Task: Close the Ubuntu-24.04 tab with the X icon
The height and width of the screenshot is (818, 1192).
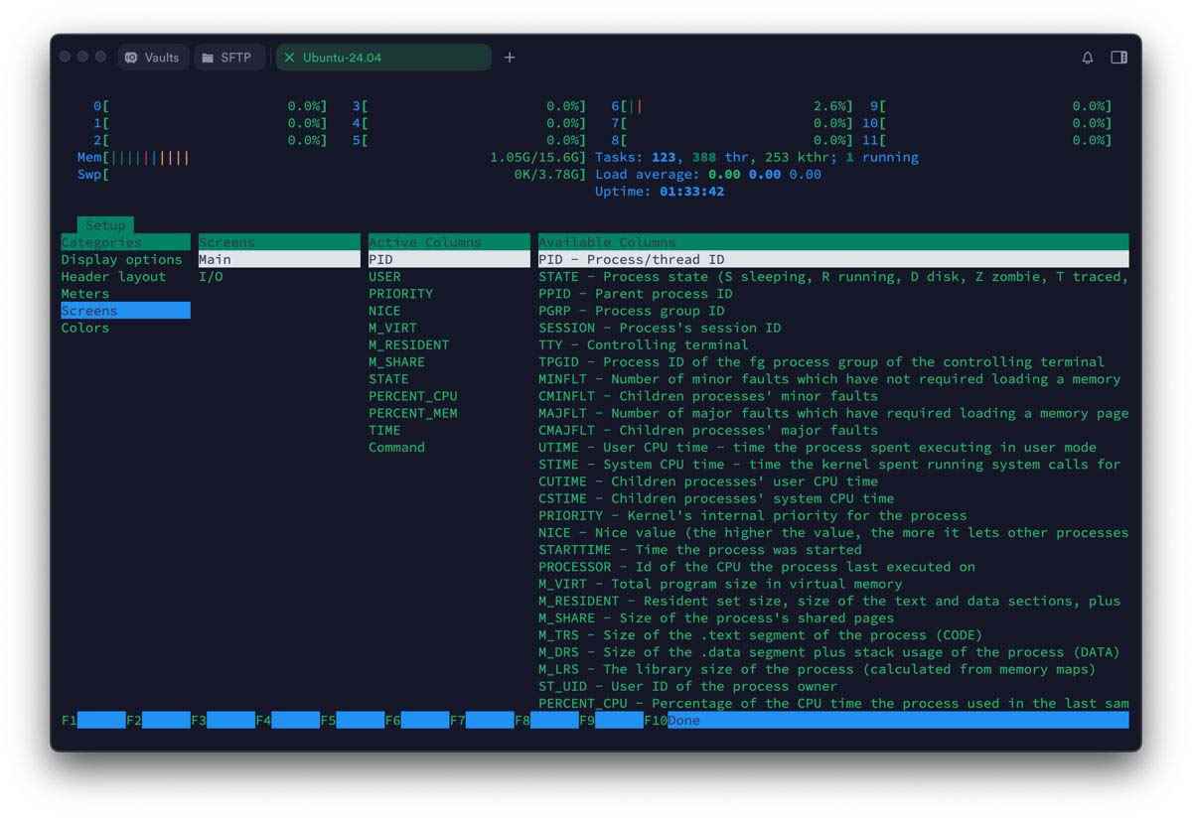Action: (290, 58)
